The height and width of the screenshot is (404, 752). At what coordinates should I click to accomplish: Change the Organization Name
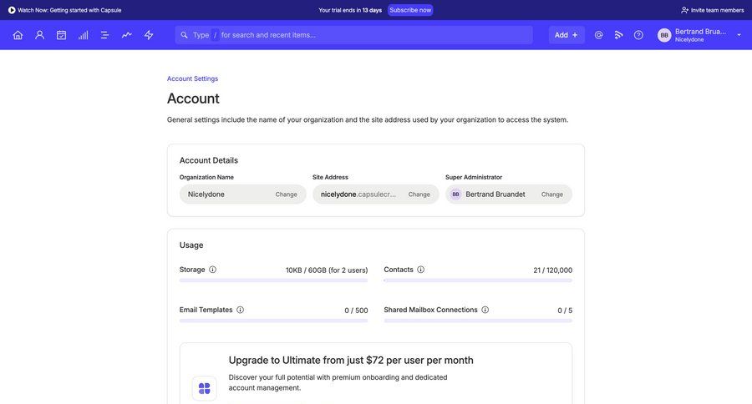click(286, 194)
